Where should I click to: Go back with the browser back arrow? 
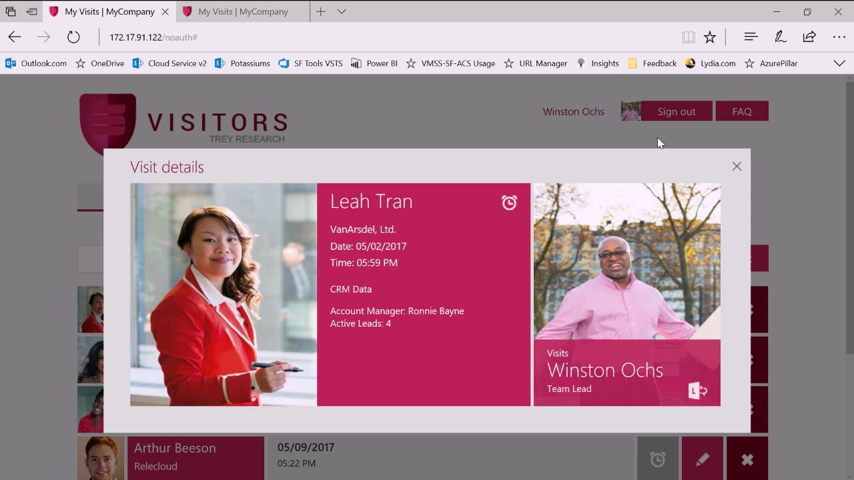coord(15,37)
